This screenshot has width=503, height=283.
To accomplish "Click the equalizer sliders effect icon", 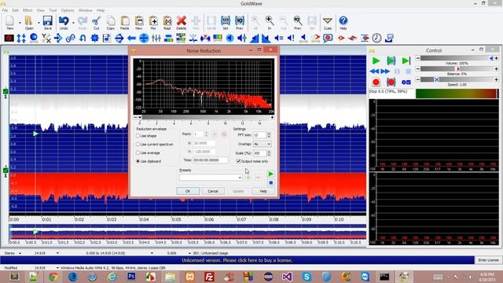I will click(x=156, y=39).
